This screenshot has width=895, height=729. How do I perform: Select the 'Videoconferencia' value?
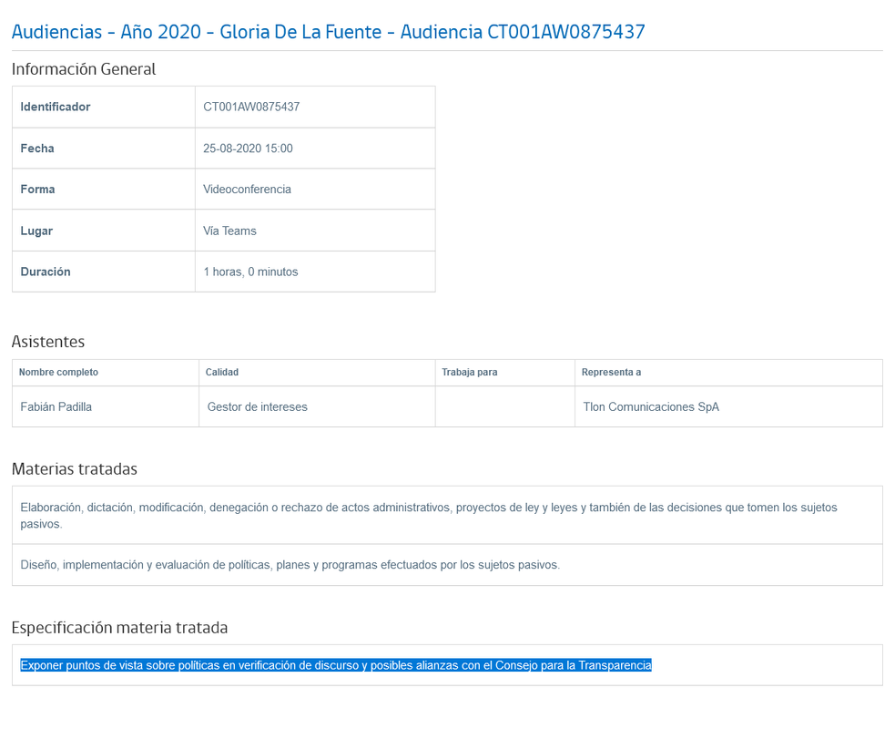pos(247,190)
